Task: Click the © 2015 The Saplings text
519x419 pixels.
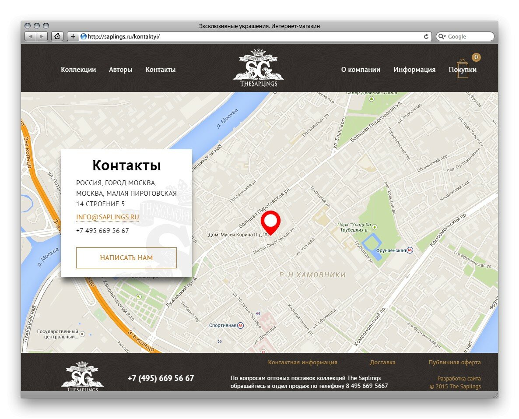Action: 455,387
